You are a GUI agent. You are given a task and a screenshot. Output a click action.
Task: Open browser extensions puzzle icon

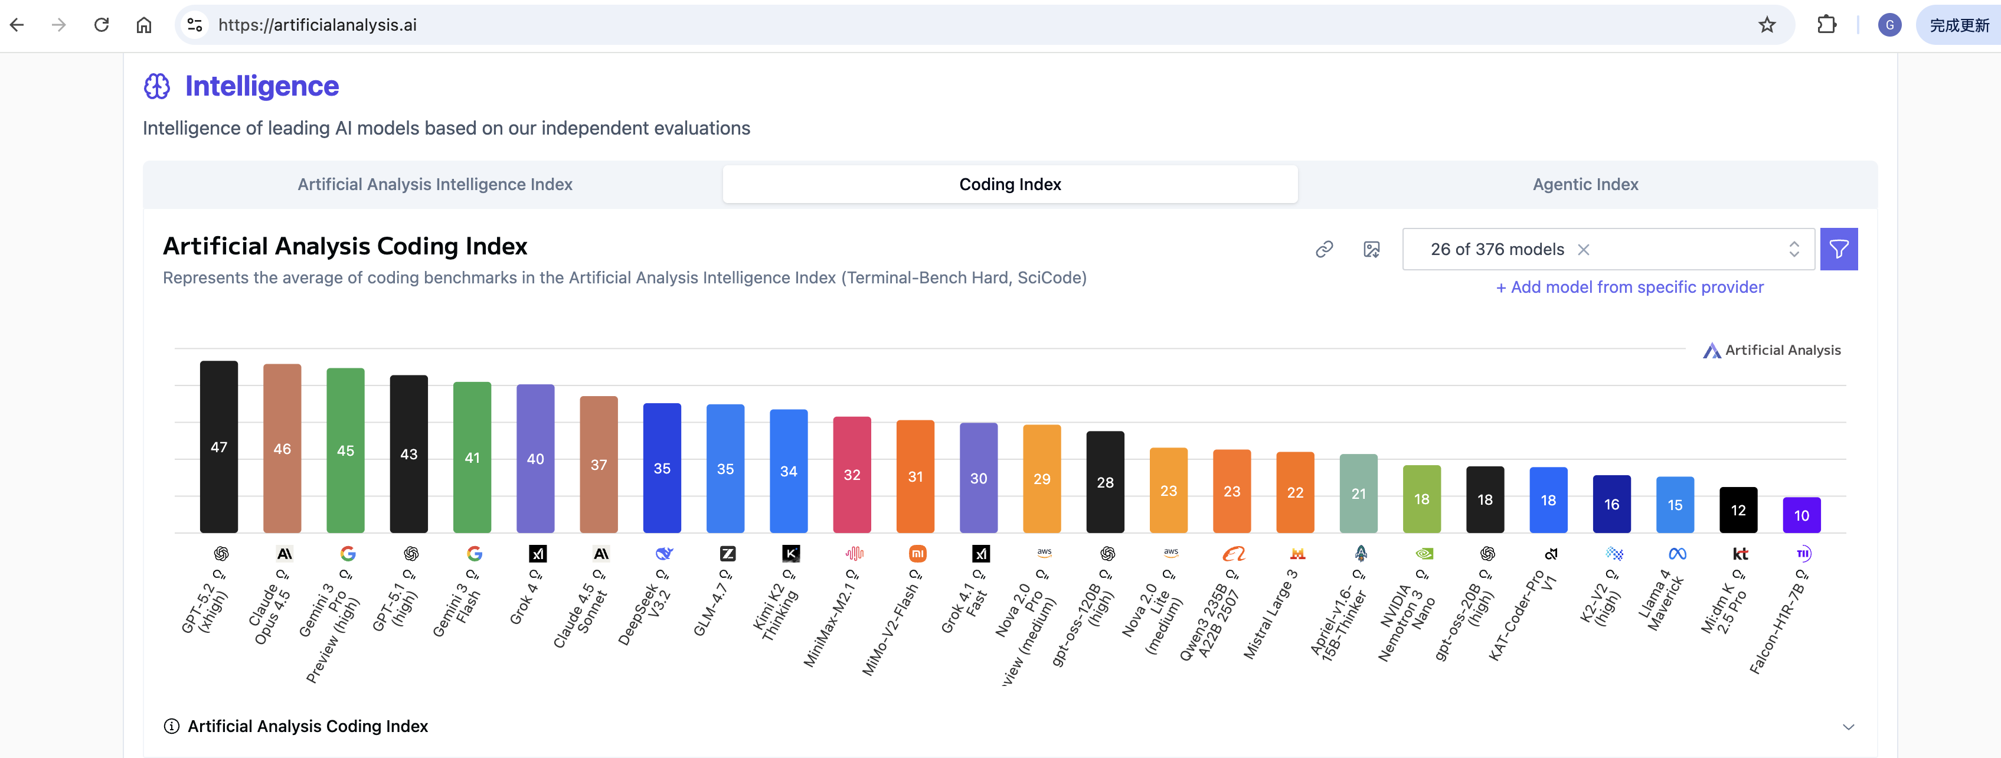click(x=1826, y=25)
